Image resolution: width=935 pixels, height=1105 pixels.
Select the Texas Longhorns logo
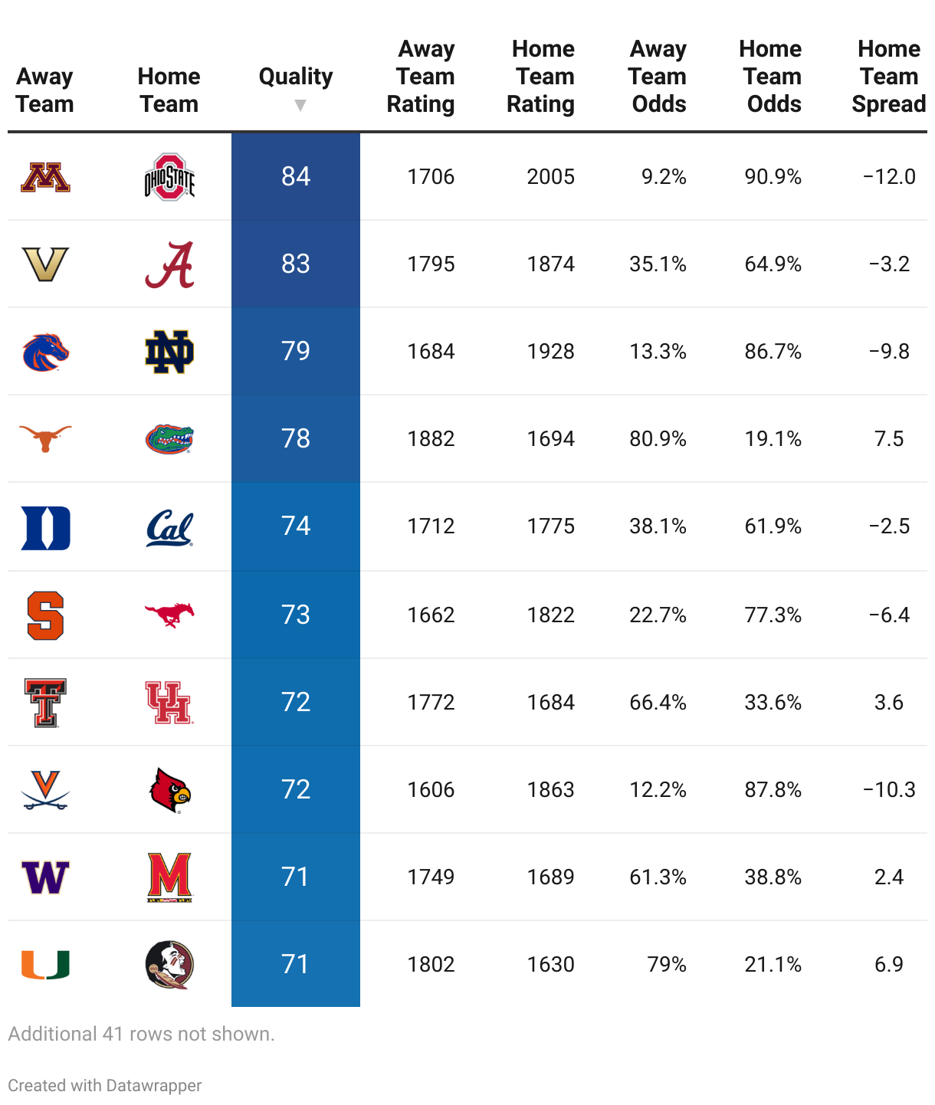coord(45,439)
